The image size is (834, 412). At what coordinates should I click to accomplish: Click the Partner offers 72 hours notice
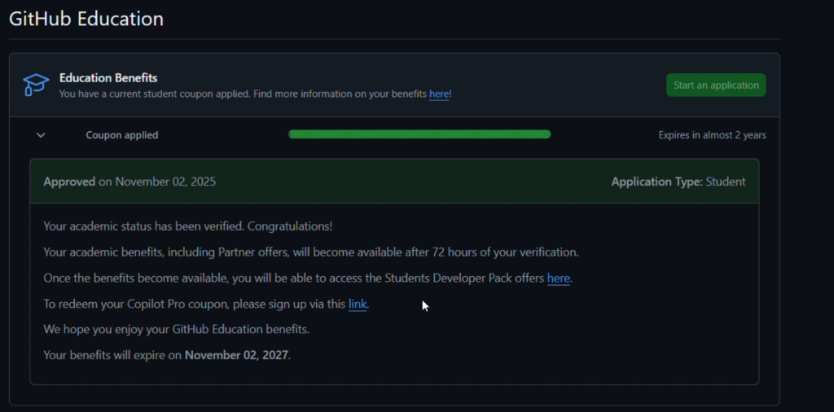tap(310, 252)
